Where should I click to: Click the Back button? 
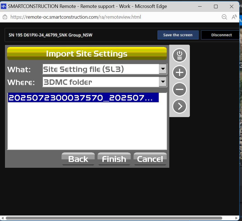[x=78, y=159]
